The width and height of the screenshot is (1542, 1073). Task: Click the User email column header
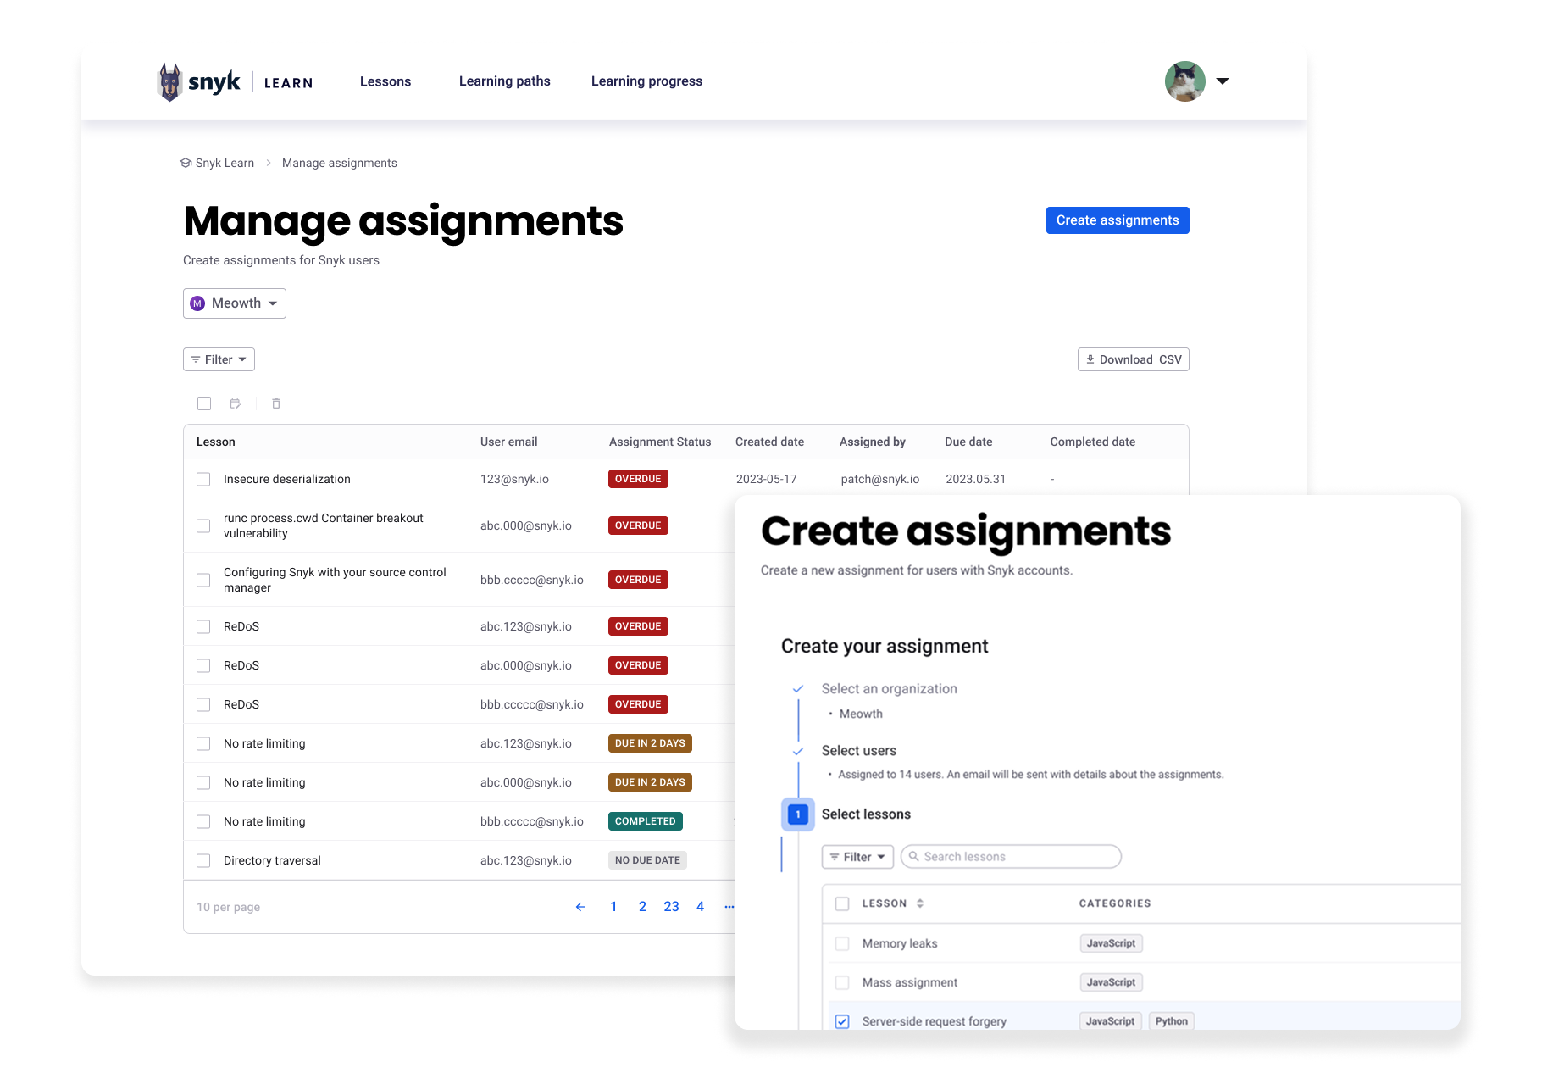(x=508, y=442)
